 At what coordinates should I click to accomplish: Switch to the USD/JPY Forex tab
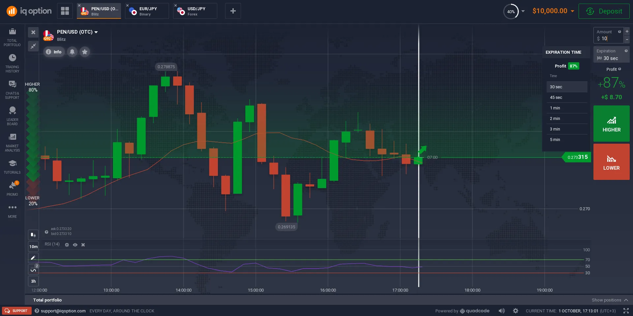point(195,11)
